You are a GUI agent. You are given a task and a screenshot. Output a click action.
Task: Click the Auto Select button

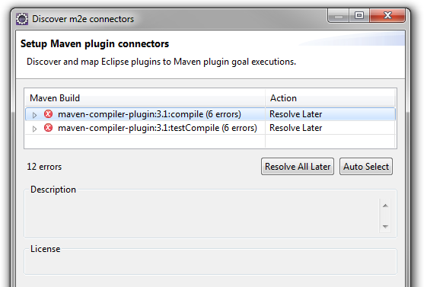[x=365, y=167]
